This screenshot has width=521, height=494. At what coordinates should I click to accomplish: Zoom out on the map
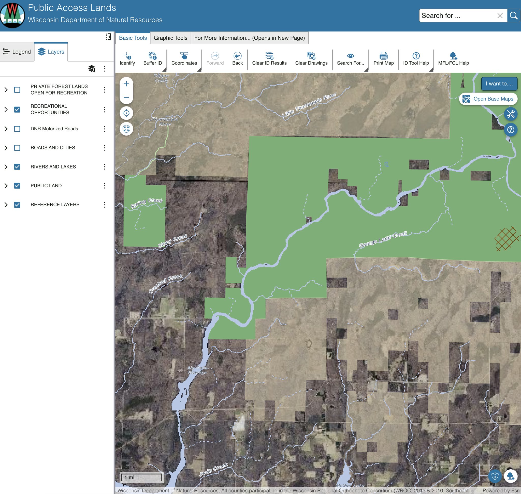pos(126,97)
